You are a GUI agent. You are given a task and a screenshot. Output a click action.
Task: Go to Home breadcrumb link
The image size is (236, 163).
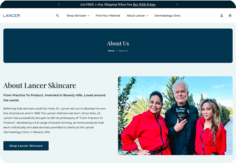point(111,51)
